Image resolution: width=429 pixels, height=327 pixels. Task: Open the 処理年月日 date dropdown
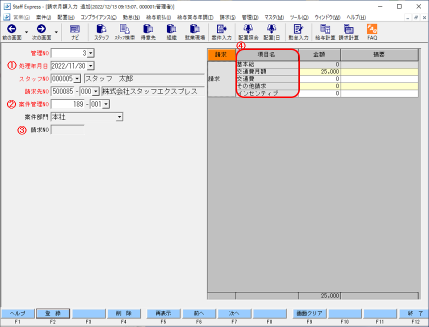(90, 66)
